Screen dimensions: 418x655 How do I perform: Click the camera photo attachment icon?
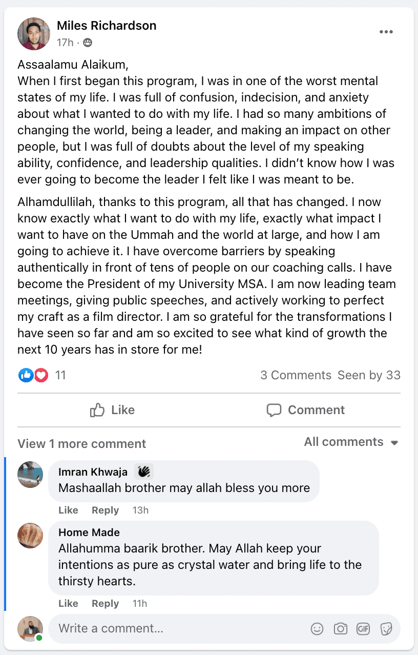340,629
